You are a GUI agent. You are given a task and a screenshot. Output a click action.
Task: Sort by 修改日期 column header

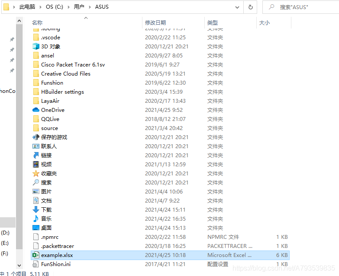tap(155, 22)
